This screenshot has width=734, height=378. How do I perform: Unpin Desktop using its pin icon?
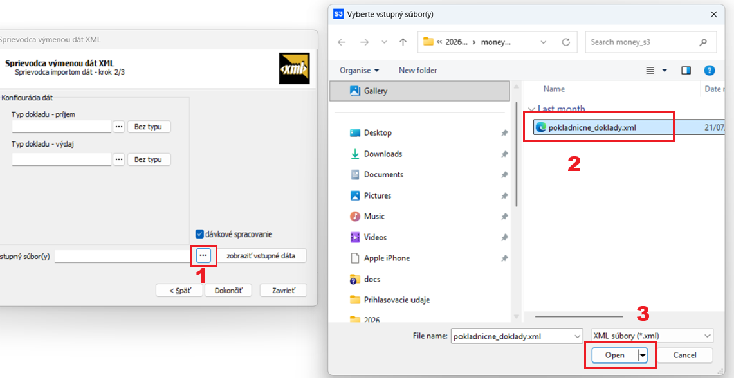click(504, 133)
